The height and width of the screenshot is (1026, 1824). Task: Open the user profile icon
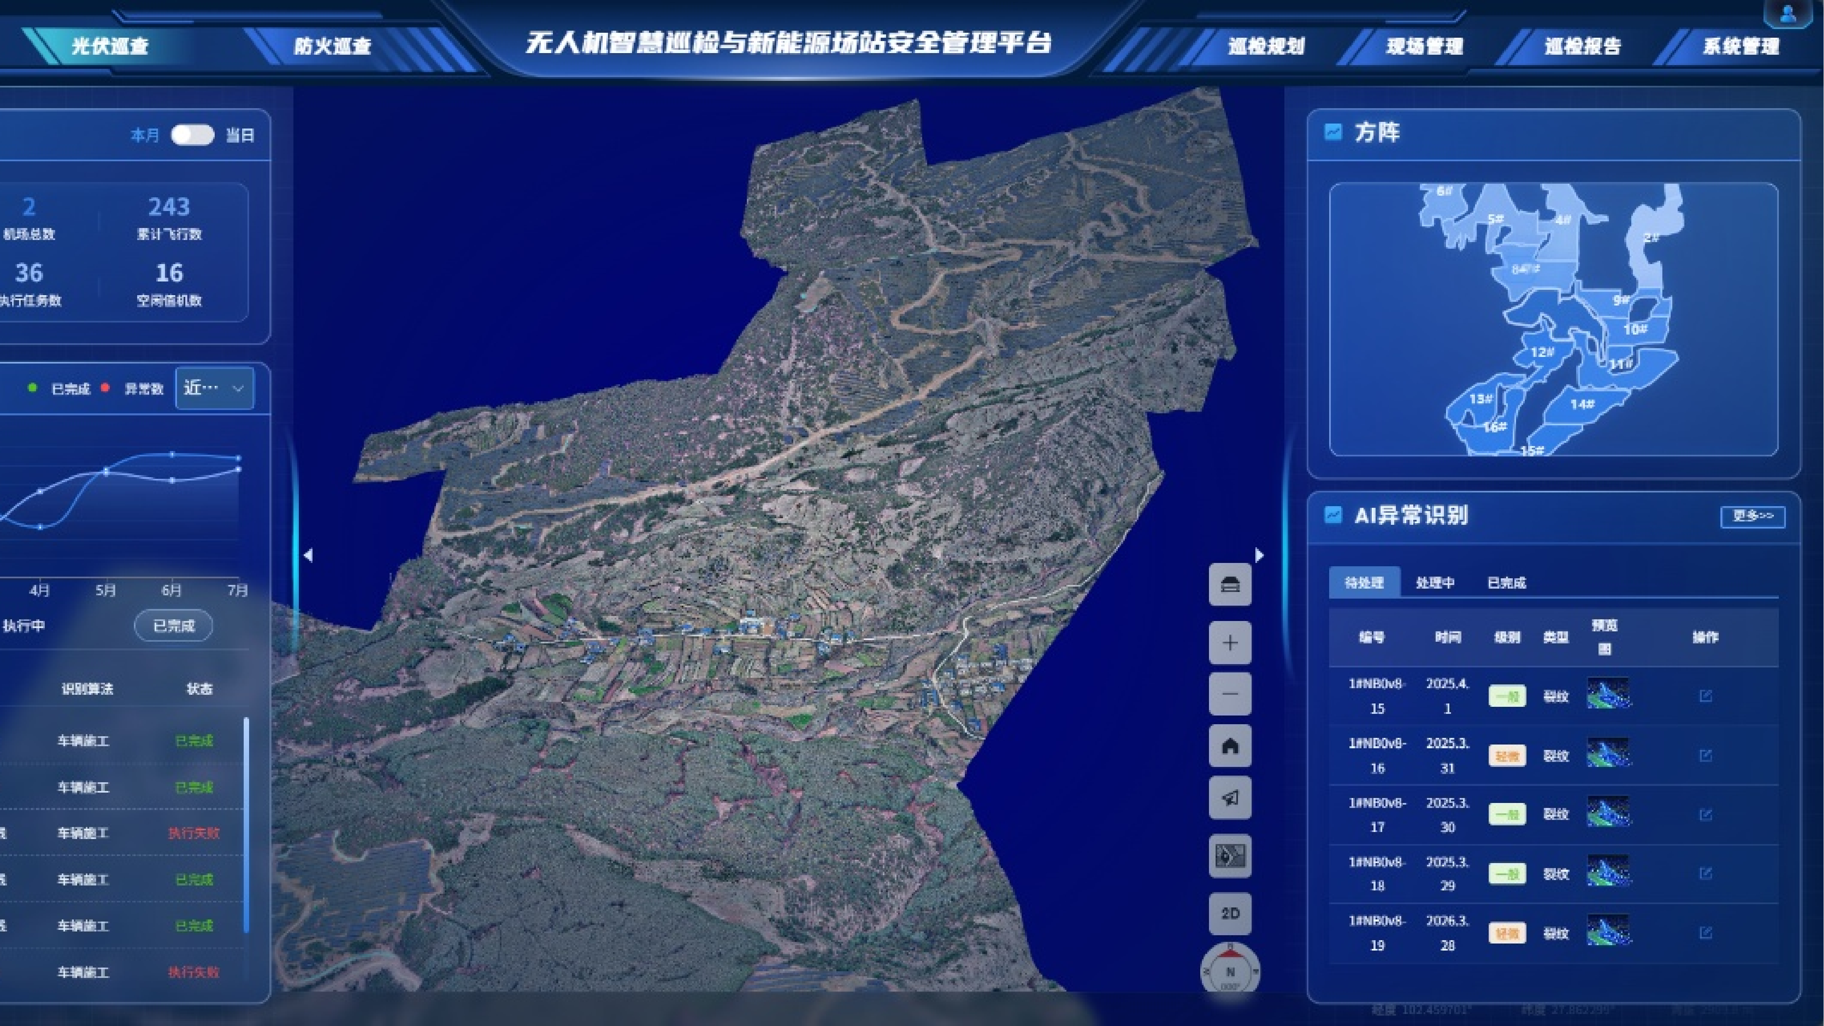[1788, 13]
